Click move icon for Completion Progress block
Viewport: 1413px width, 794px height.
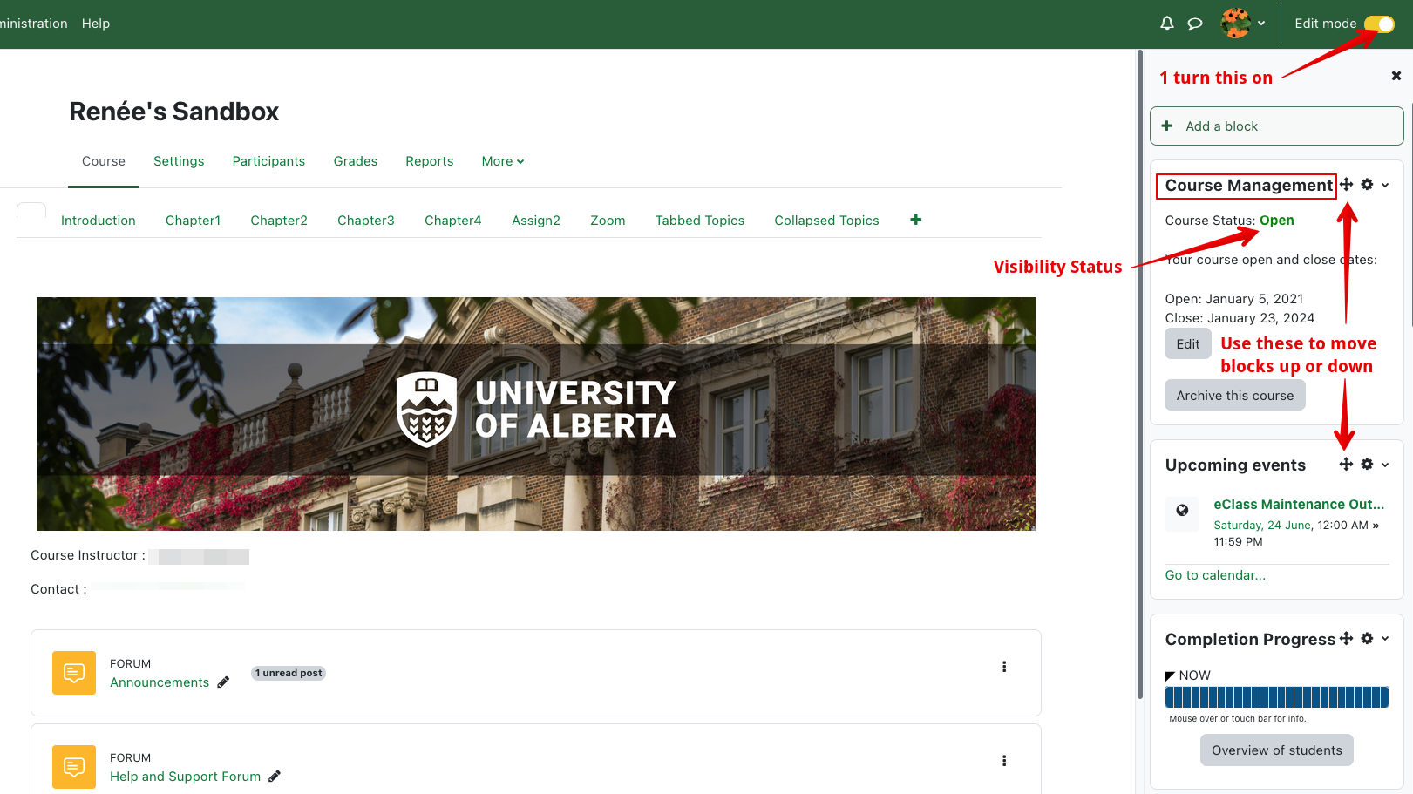1347,639
